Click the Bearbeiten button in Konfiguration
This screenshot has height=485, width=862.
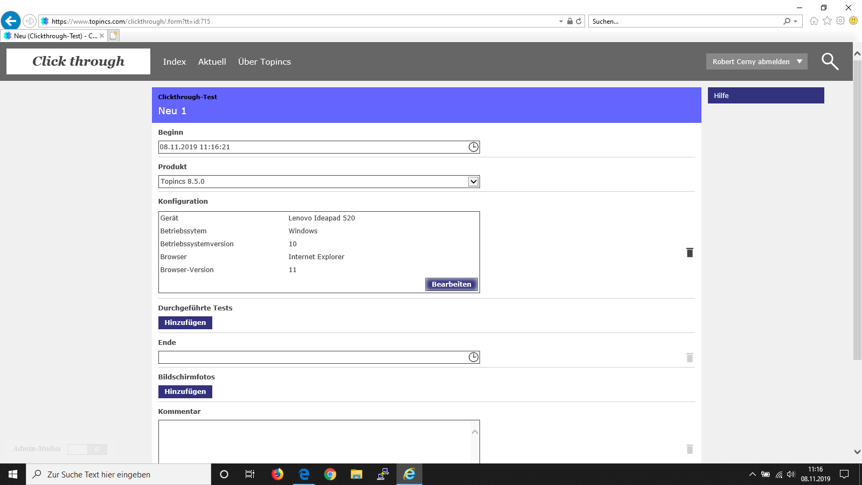pos(451,285)
